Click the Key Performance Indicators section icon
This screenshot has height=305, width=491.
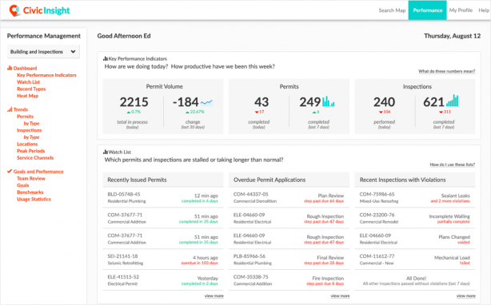[x=106, y=58]
